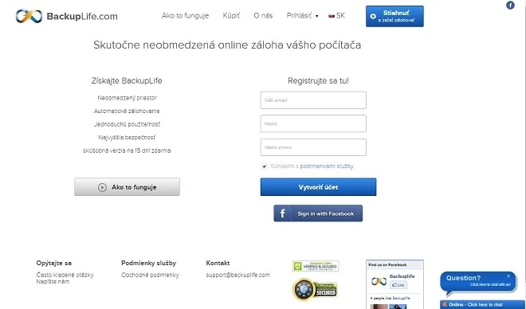Like Backuplife in the Facebook widget

click(398, 285)
